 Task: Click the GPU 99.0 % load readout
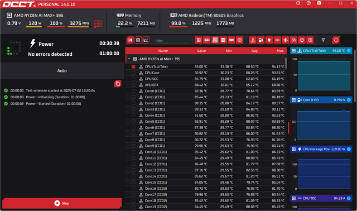178,23
